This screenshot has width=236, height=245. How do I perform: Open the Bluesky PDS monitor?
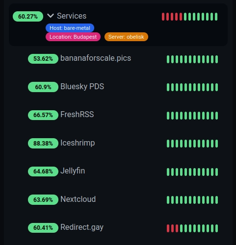click(82, 86)
